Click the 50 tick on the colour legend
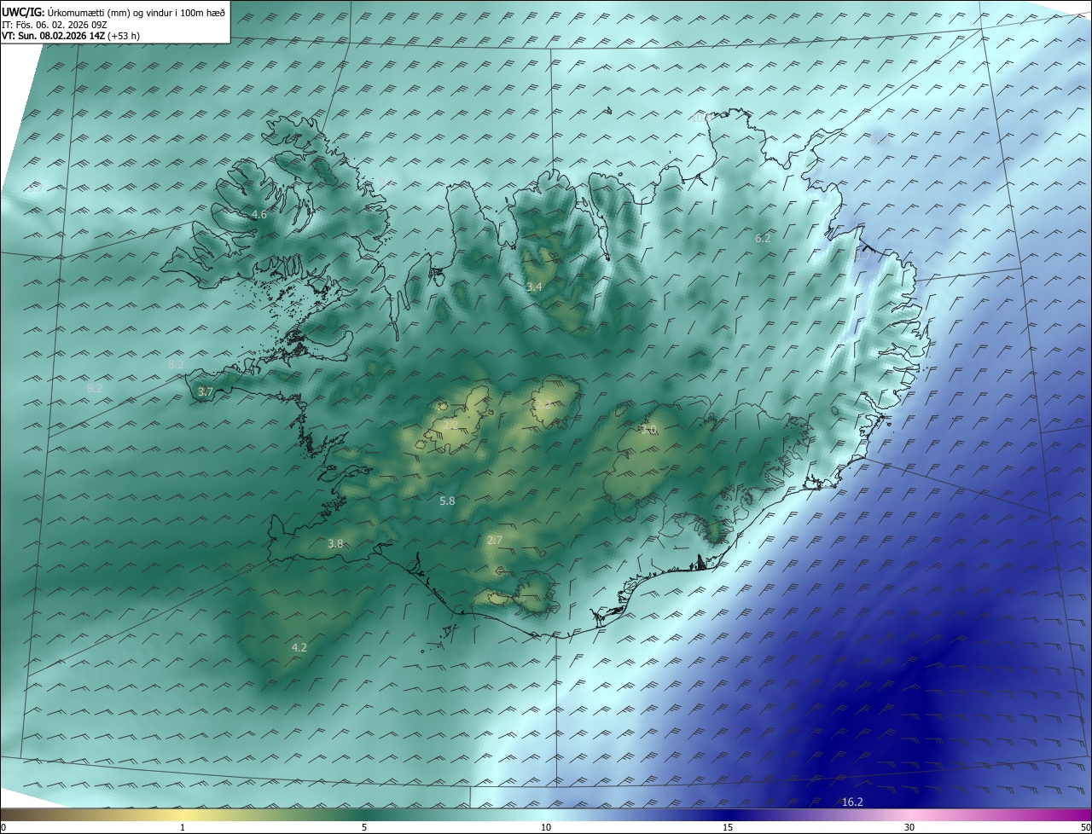Image resolution: width=1092 pixels, height=834 pixels. 1085,827
